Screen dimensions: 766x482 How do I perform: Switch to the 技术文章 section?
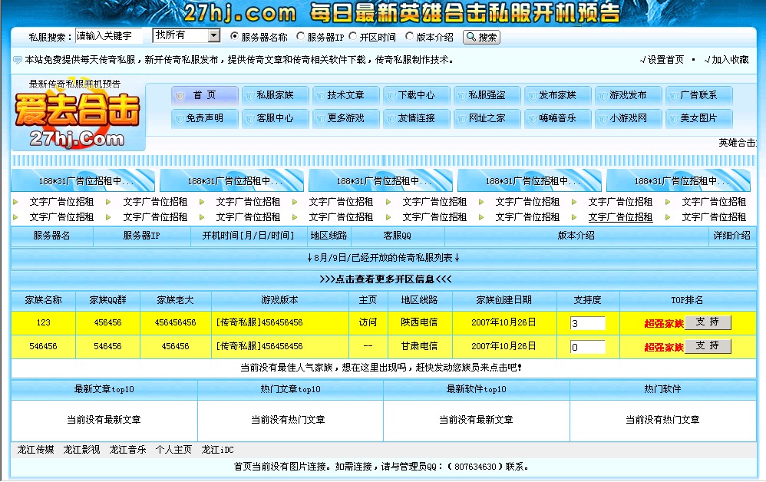pyautogui.click(x=345, y=95)
